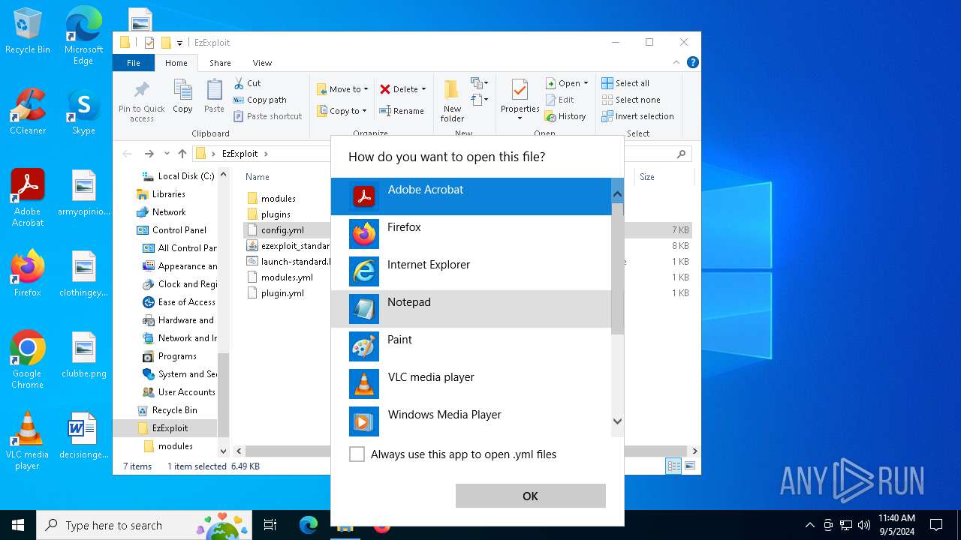This screenshot has height=540, width=961.
Task: Click Select none in the ribbon
Action: tap(631, 100)
